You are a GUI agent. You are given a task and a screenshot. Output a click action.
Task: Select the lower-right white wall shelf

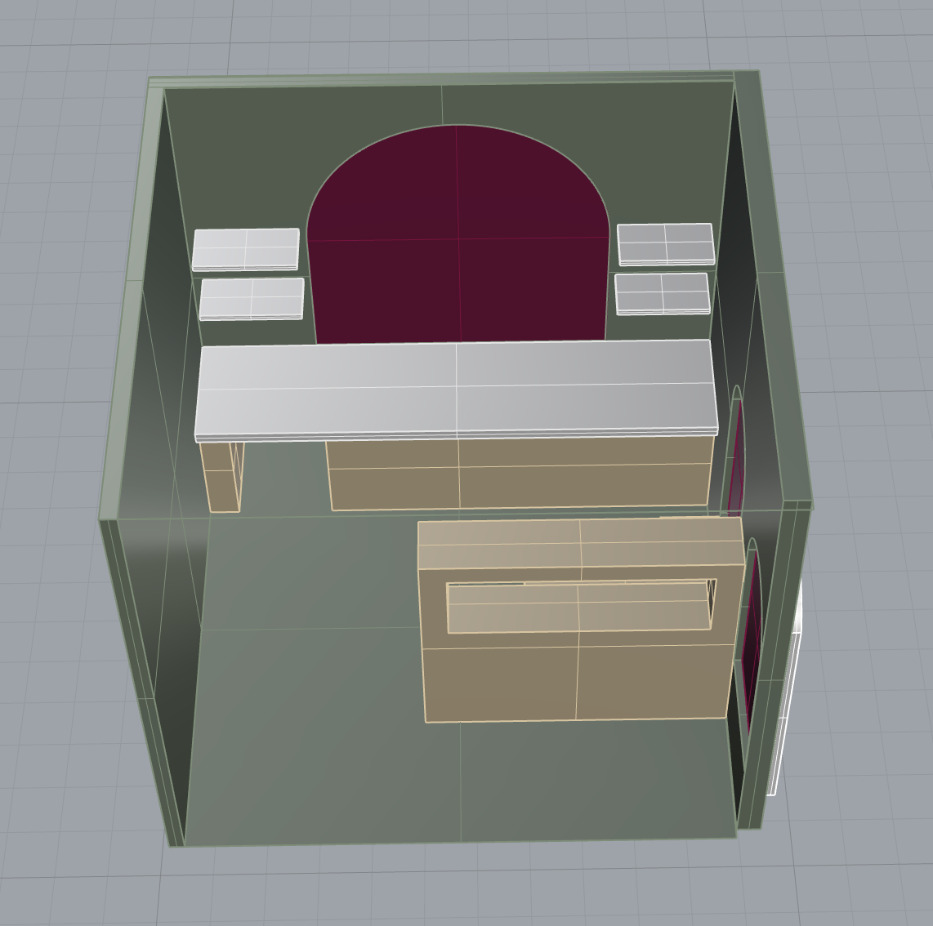tap(663, 294)
